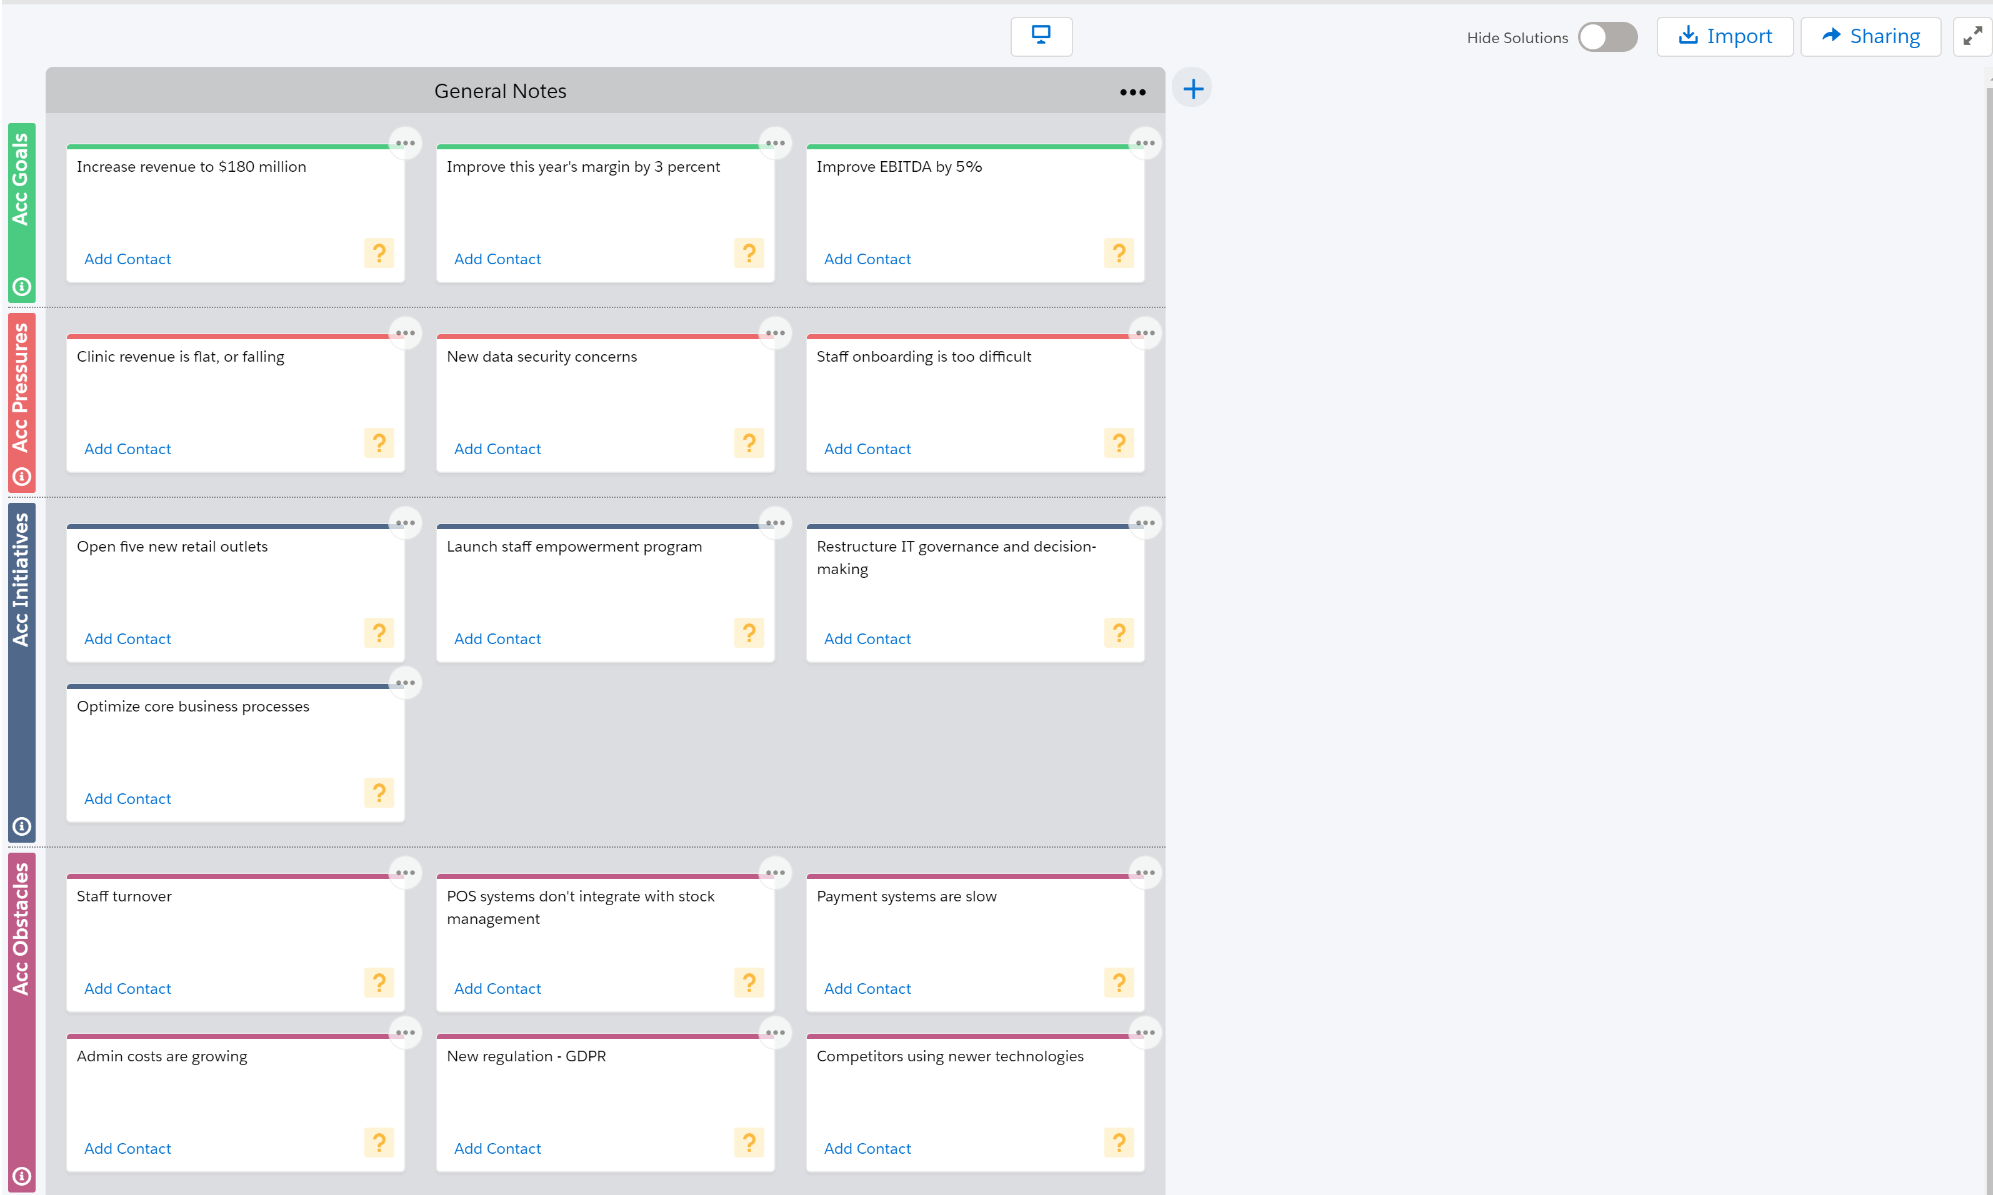Click question mark on Admin costs card
The width and height of the screenshot is (1993, 1195).
379,1143
